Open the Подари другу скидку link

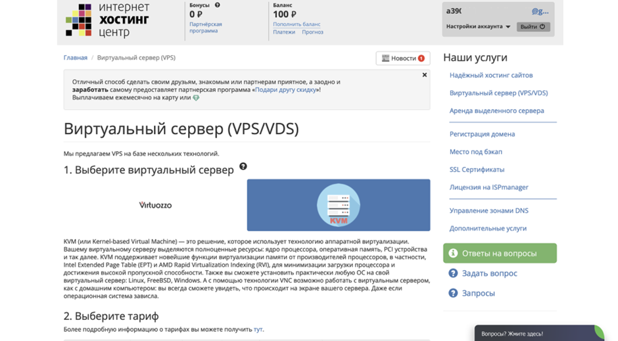(x=286, y=90)
